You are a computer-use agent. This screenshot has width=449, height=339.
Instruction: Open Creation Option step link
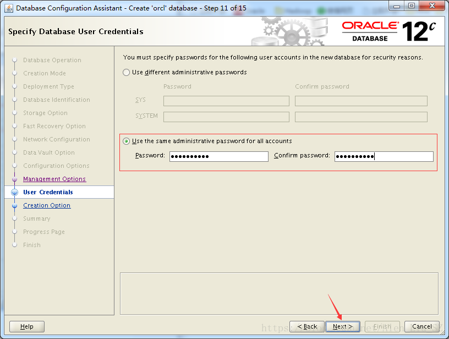(47, 205)
